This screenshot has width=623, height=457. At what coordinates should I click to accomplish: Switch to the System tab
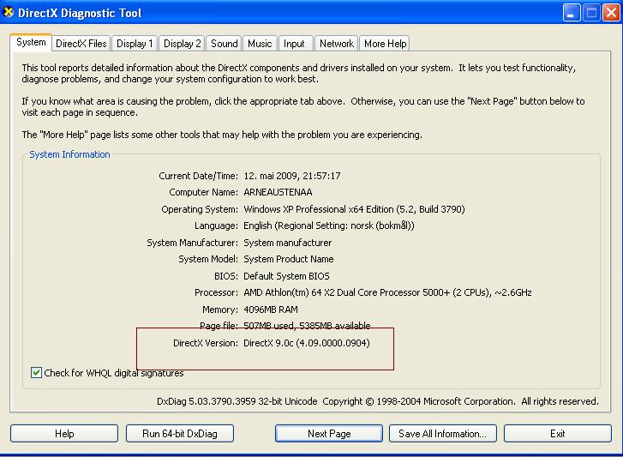pos(31,42)
